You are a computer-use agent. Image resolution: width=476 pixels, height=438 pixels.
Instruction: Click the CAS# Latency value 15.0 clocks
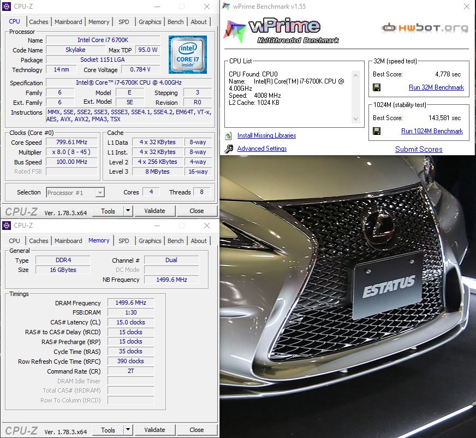point(131,322)
